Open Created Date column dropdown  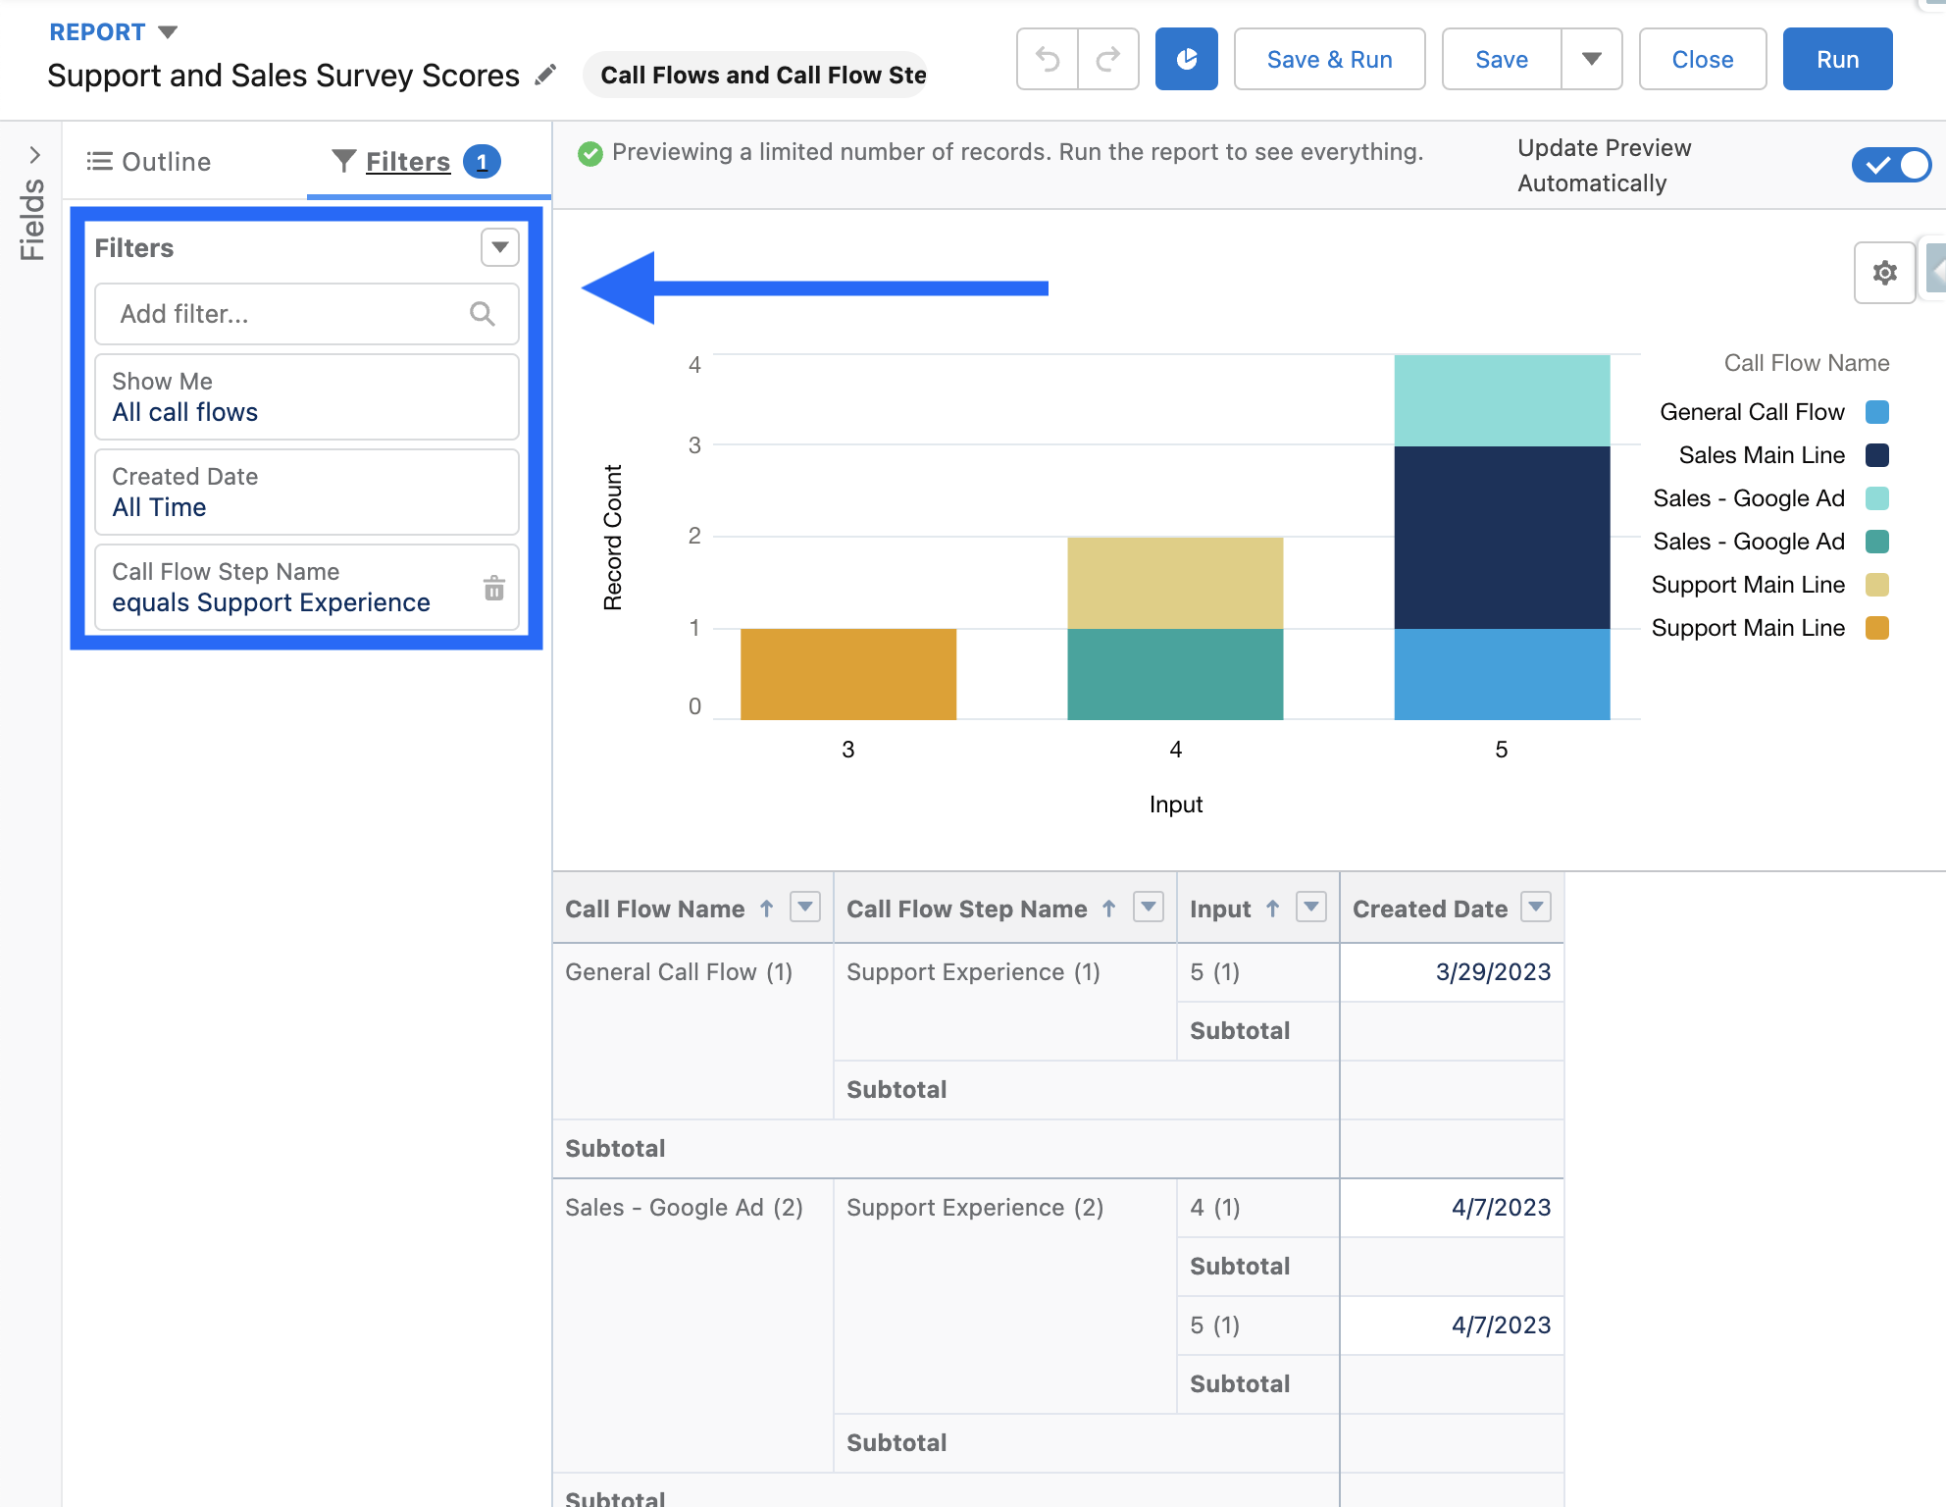pos(1536,908)
